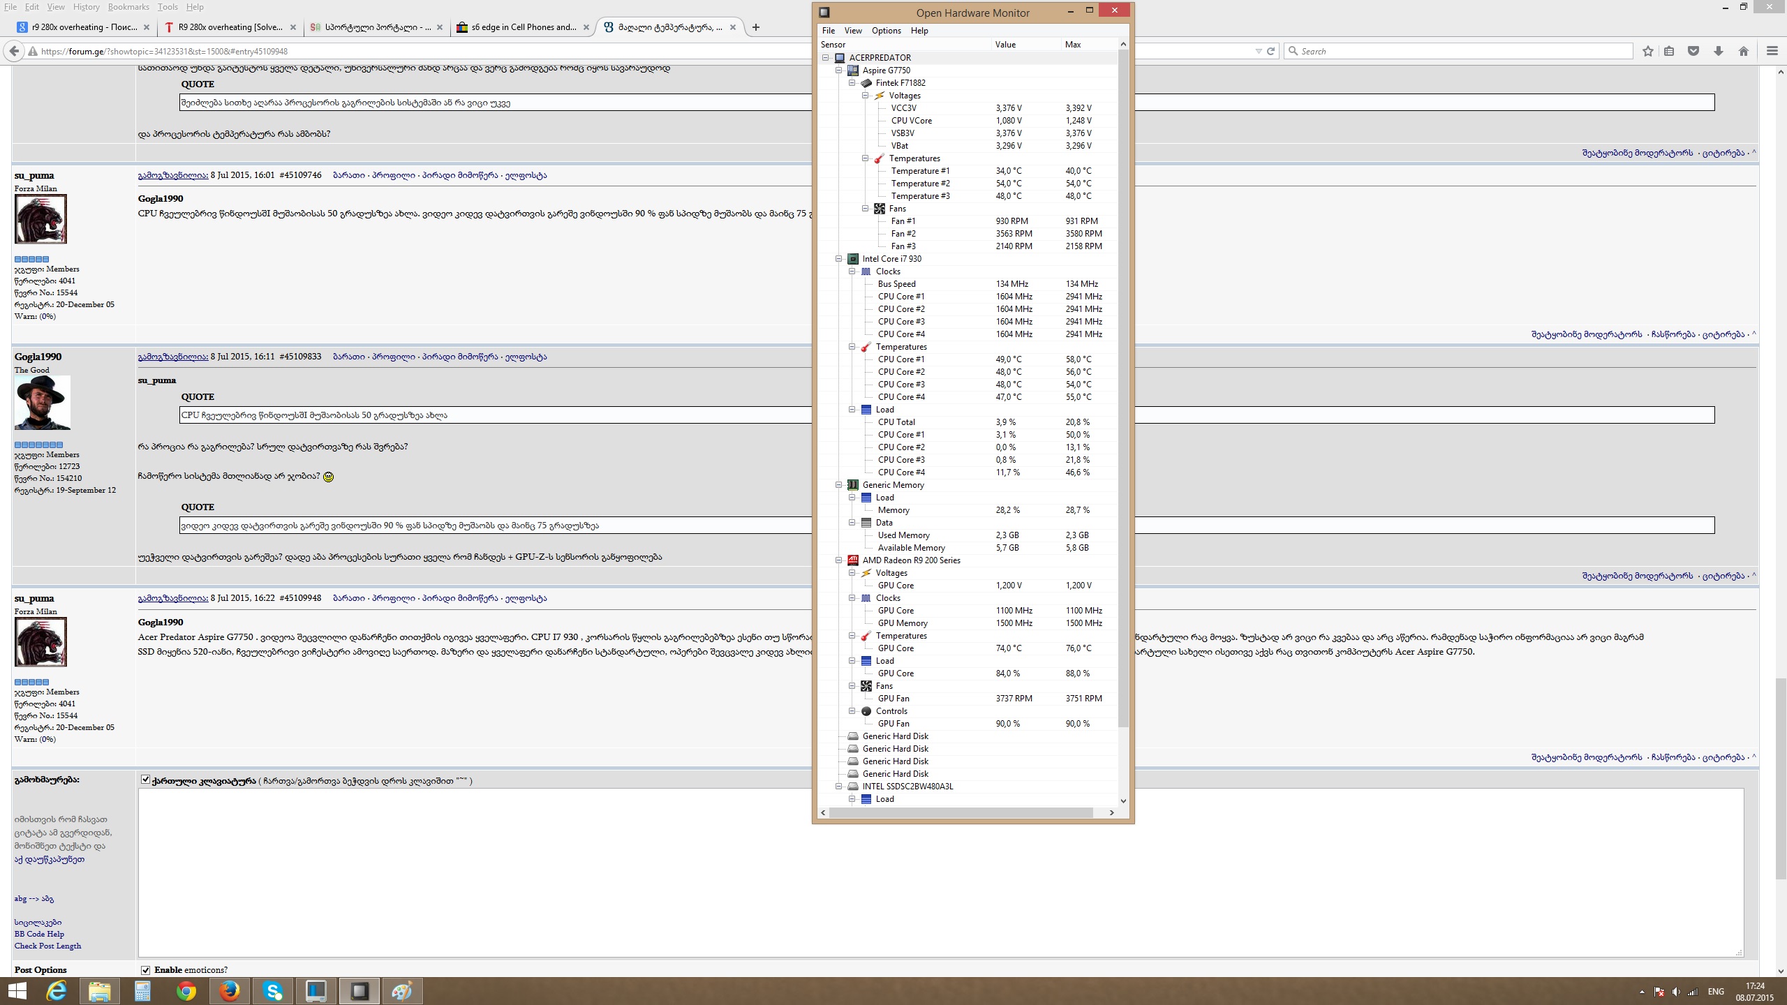
Task: Open the Gogla1990 username link in the sidebar
Action: point(38,357)
